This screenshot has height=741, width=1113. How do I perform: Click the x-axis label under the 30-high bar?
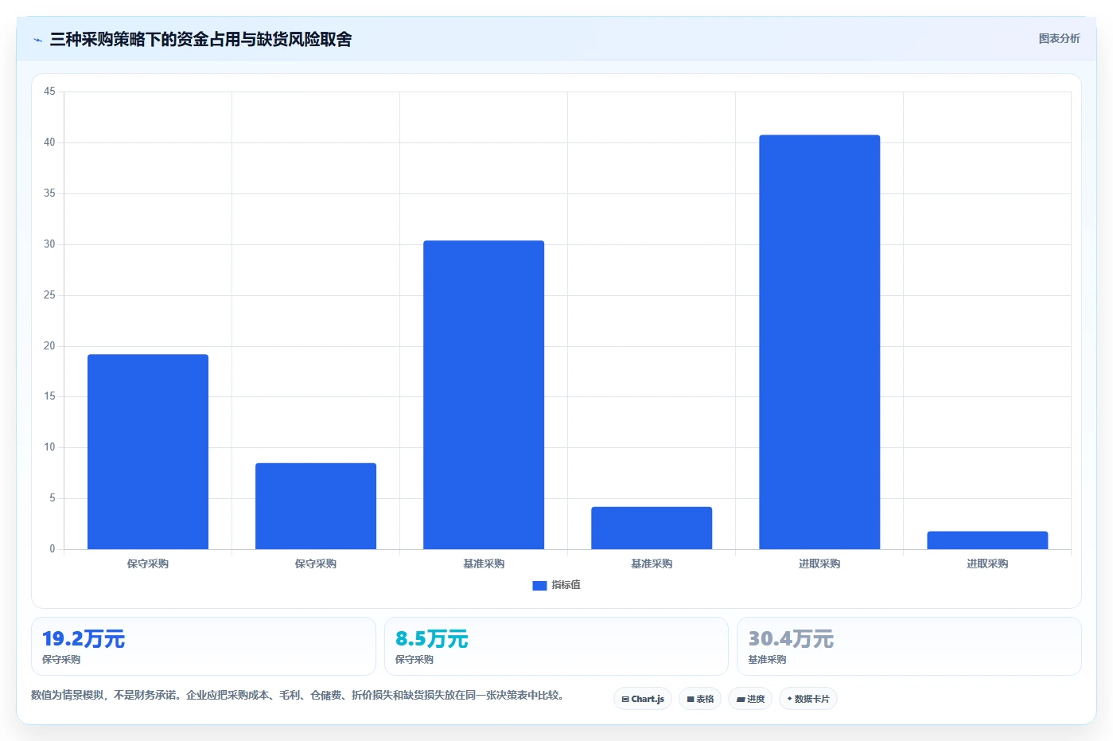(484, 564)
